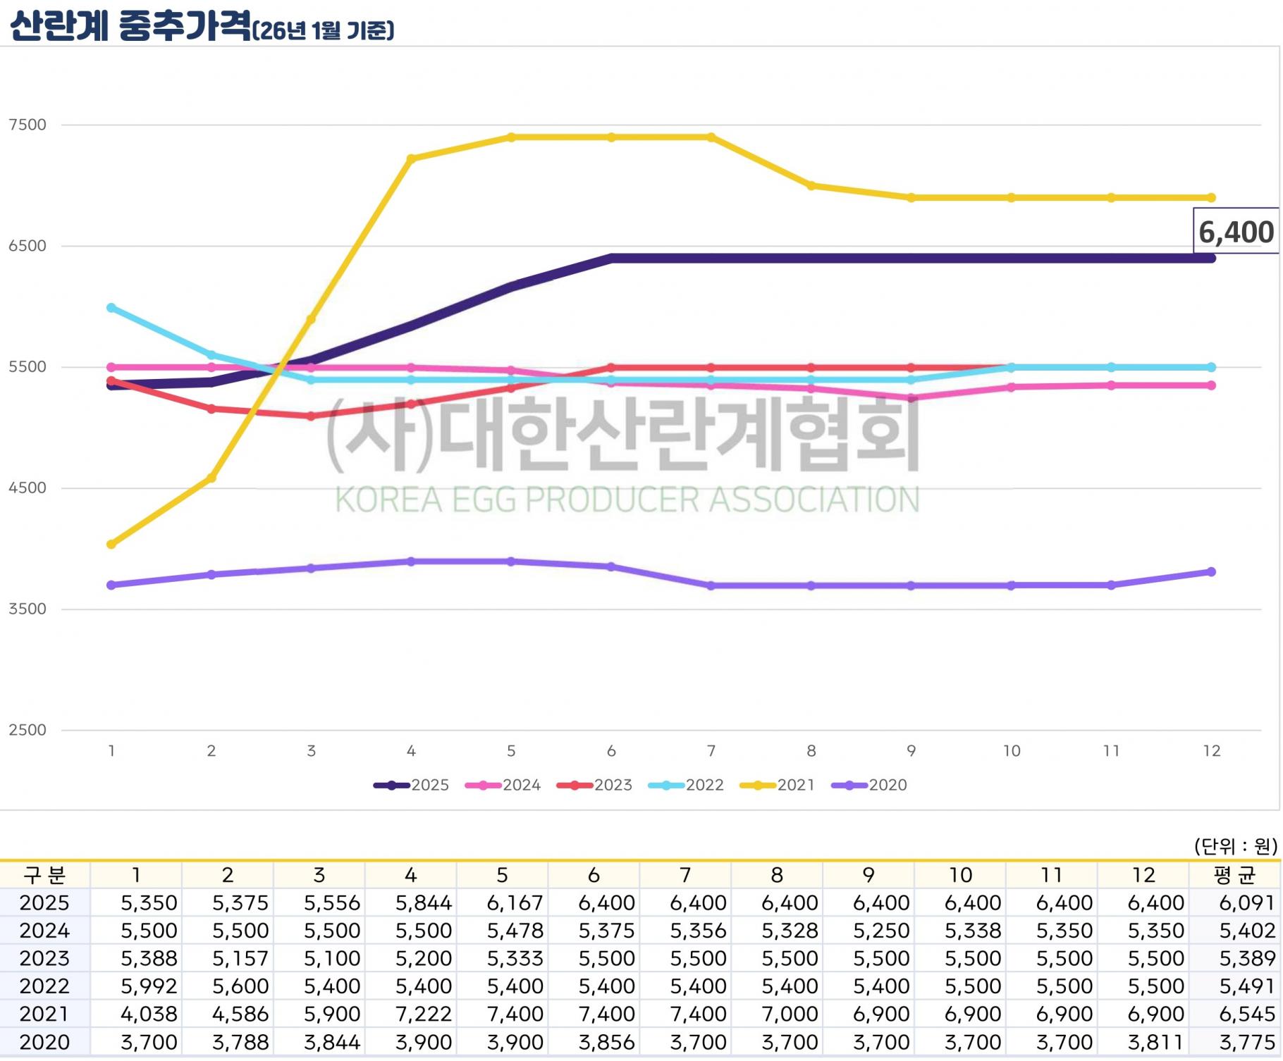Select 2022 line's January data point
This screenshot has height=1061, width=1283.
click(x=111, y=308)
